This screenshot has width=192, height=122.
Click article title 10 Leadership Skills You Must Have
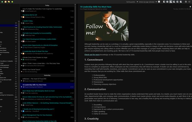click(96, 7)
